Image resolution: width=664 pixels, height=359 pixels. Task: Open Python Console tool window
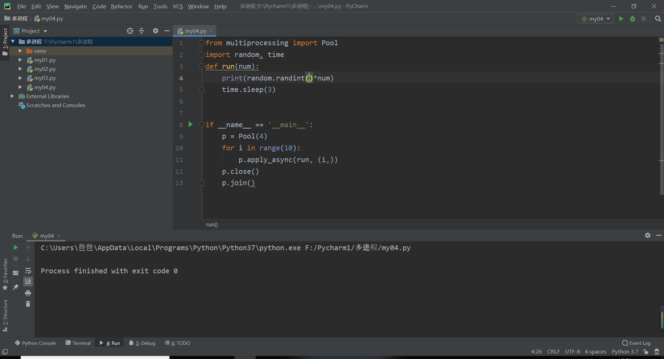[35, 343]
